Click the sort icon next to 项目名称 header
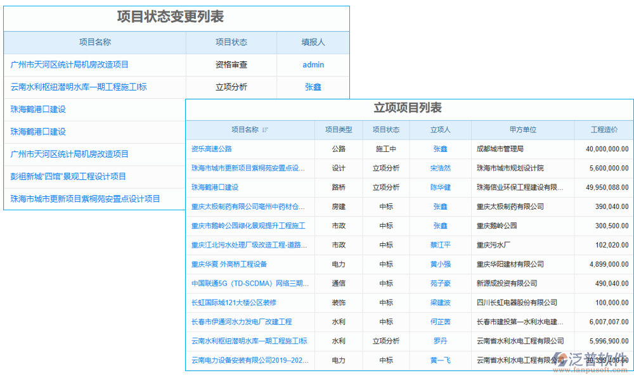This screenshot has width=634, height=380. click(265, 130)
